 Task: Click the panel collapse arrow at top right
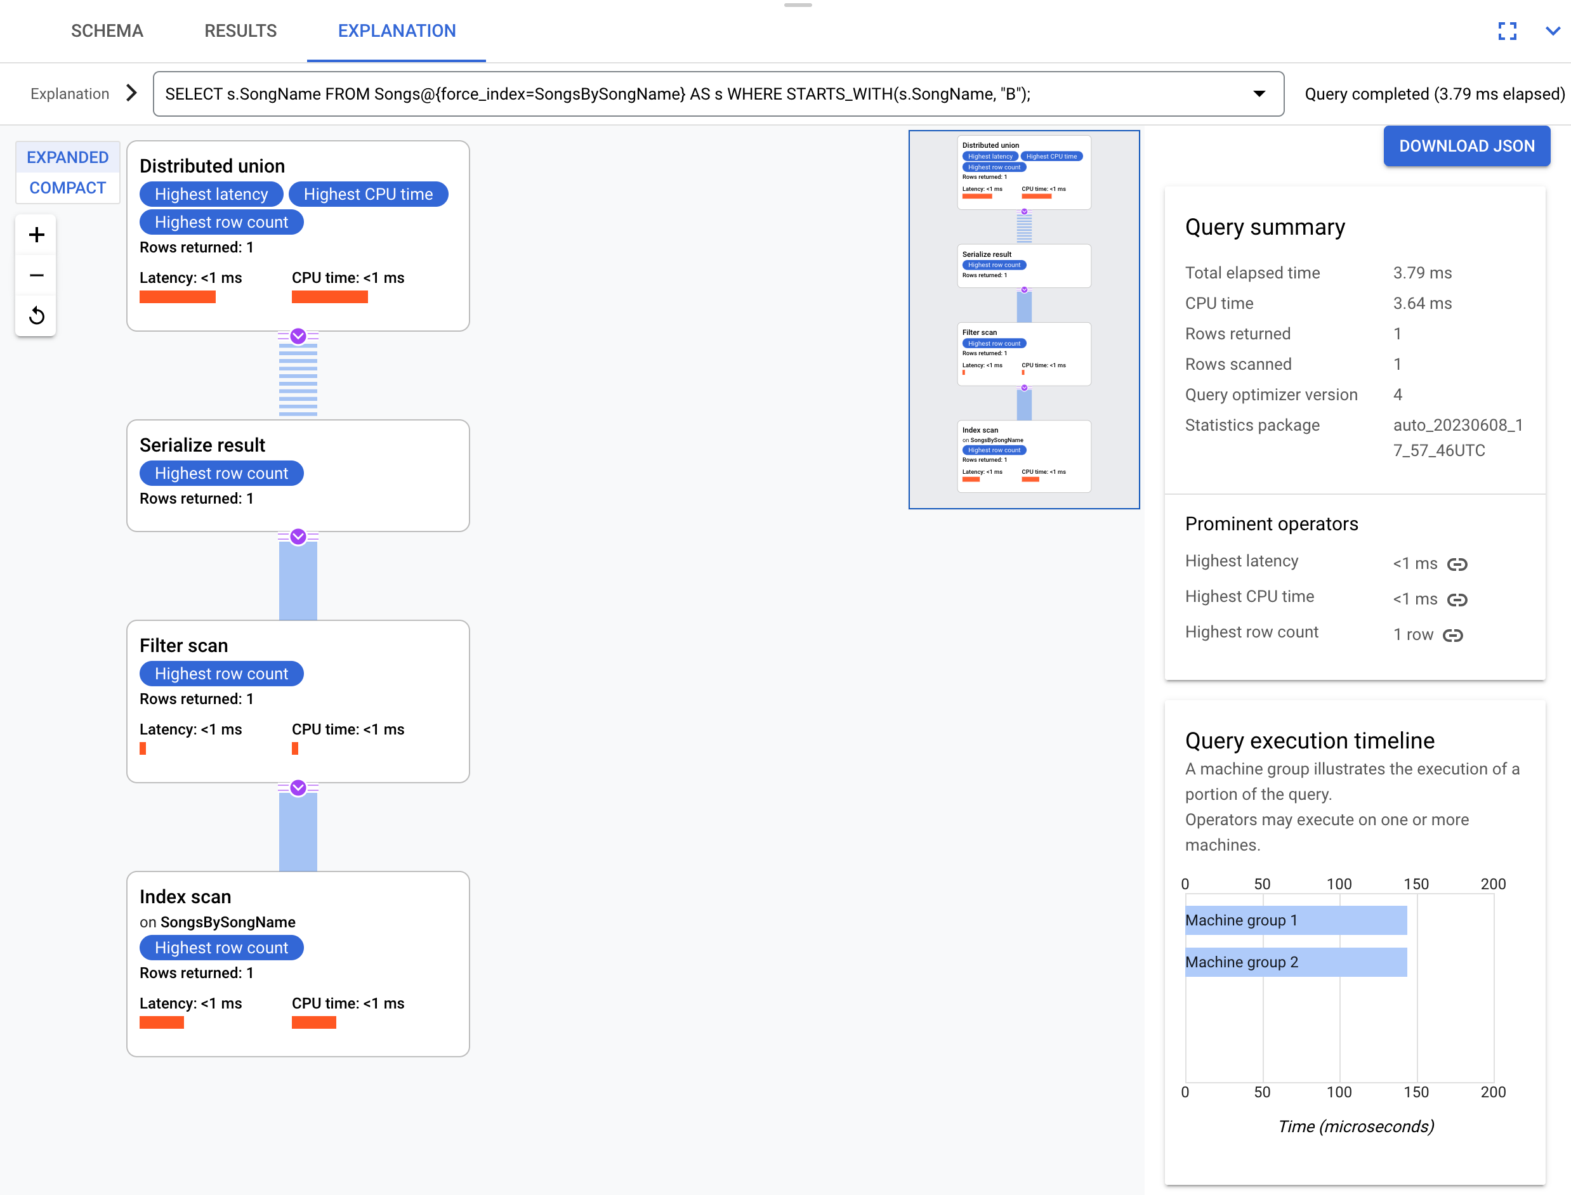pos(1553,29)
